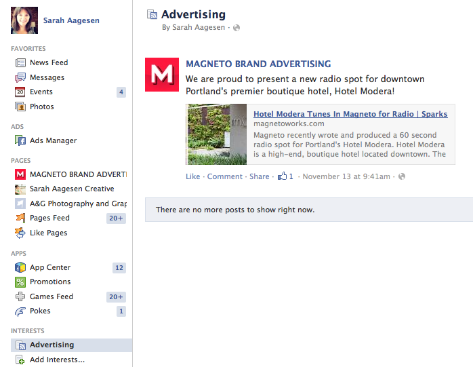Click the Advertising header list icon
473x367 pixels.
[152, 14]
